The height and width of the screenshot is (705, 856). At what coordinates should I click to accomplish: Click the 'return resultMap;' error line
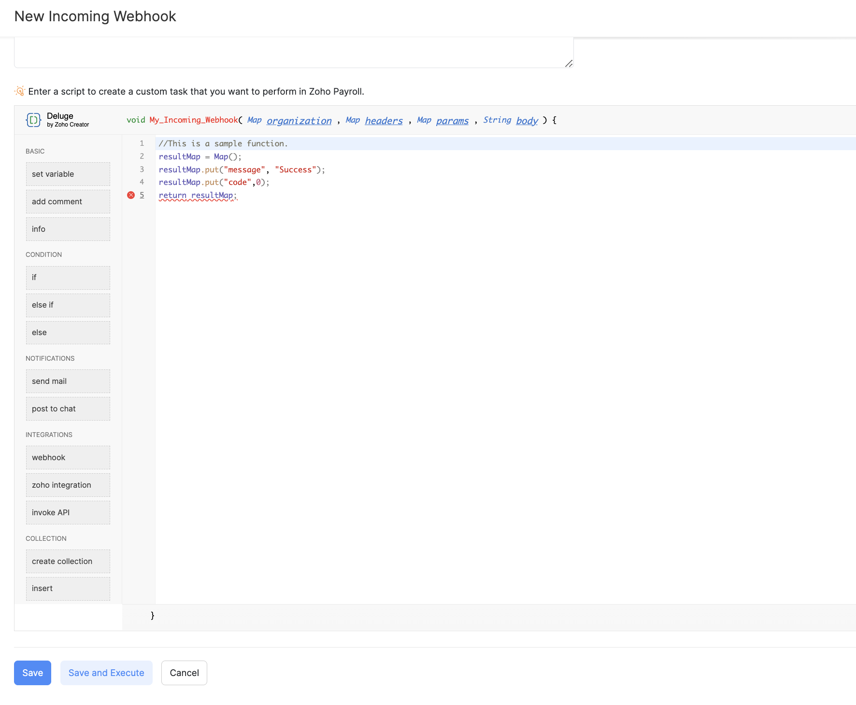[x=198, y=195]
